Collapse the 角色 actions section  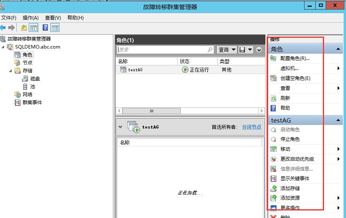pos(338,49)
